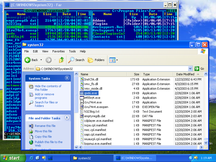Select the emptyregdb.dat file icon
Screen dimensions: 216x162
click(82, 116)
